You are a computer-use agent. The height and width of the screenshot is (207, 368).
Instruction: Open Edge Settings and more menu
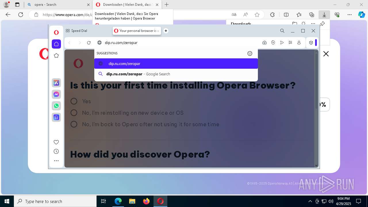point(350,15)
